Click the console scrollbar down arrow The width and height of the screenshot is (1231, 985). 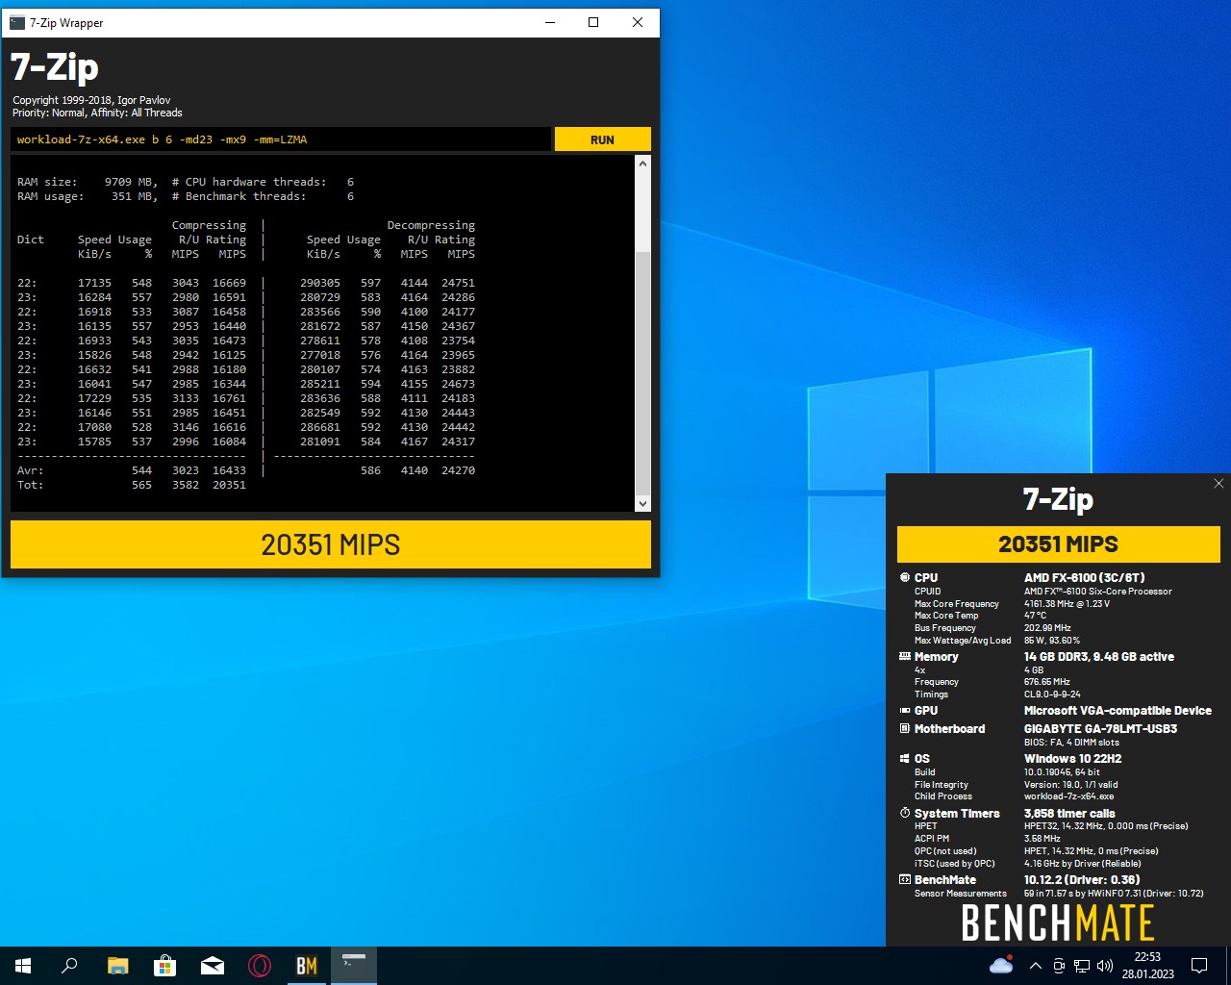tap(642, 503)
